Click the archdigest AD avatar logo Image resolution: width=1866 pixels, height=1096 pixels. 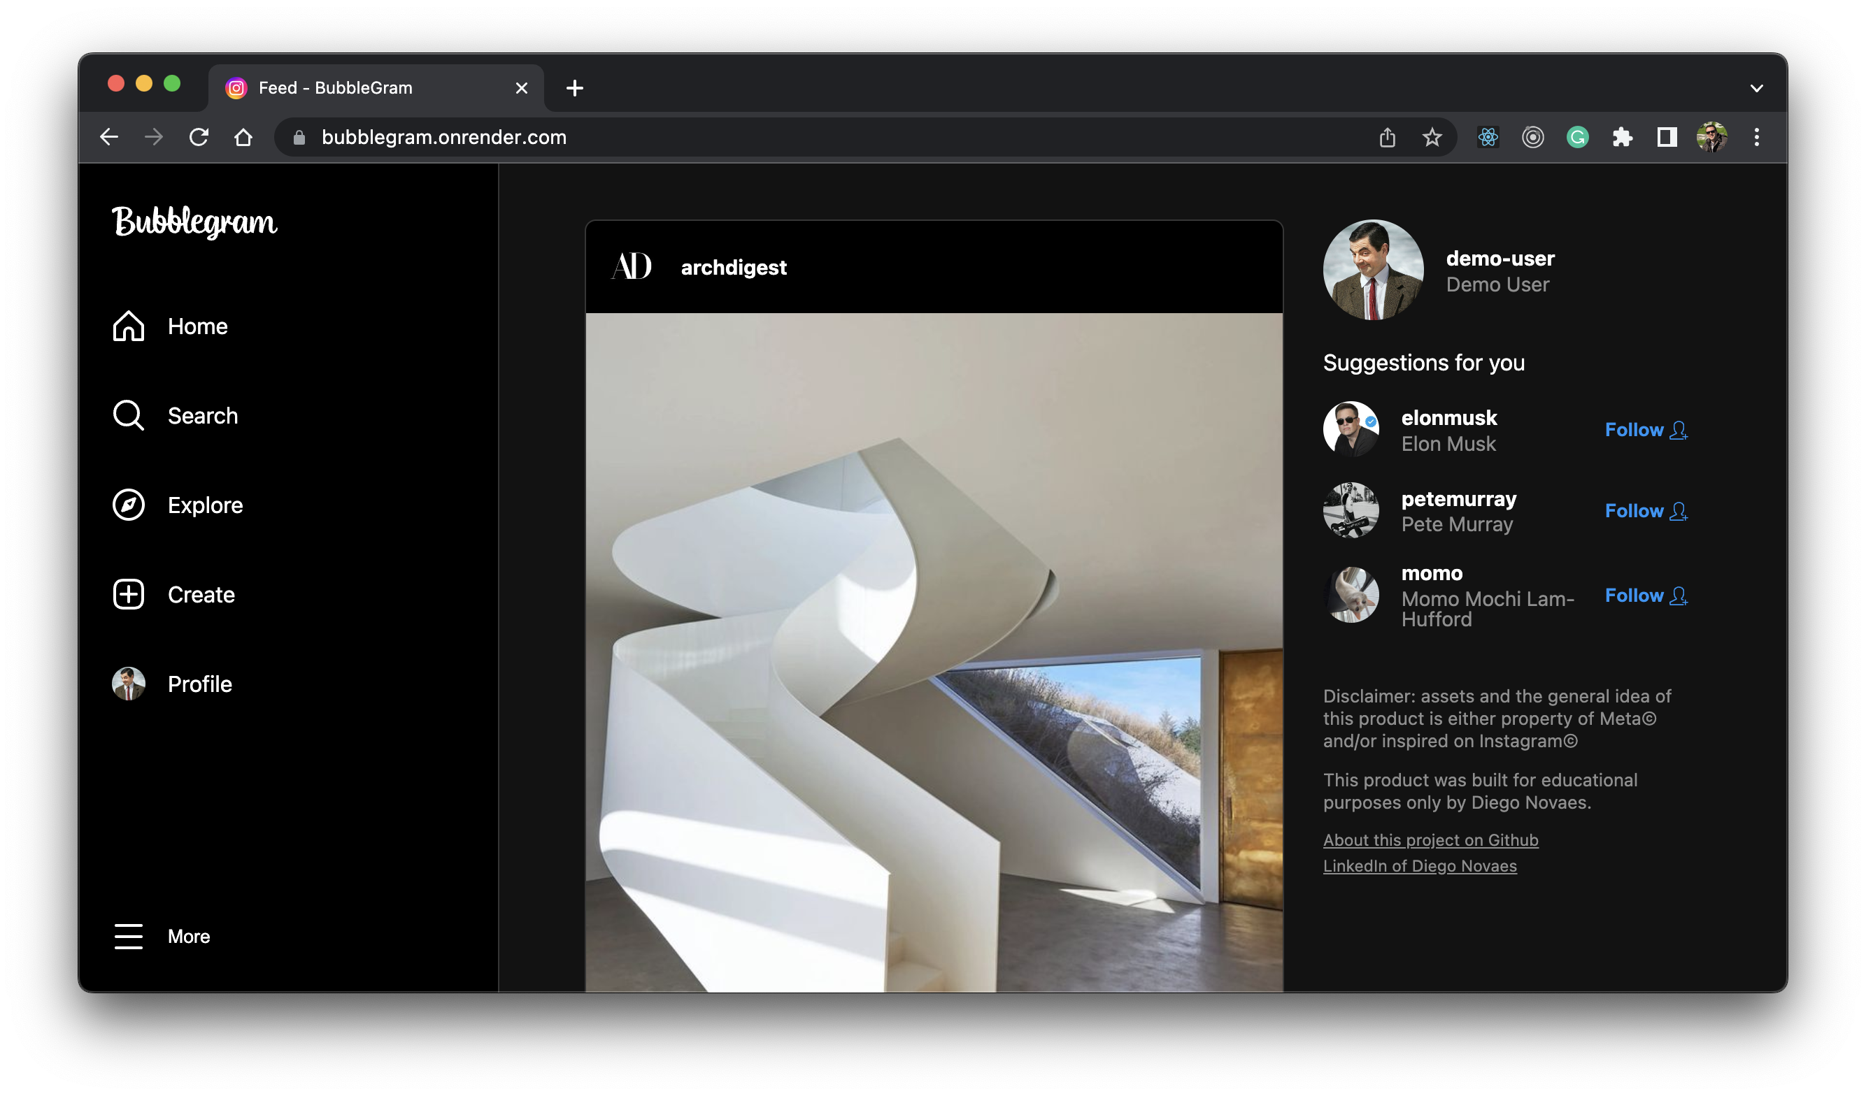point(632,266)
